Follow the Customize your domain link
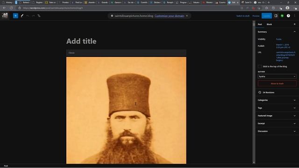 pos(169,16)
